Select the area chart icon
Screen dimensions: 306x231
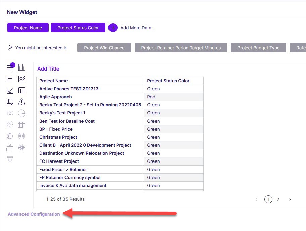[10, 90]
